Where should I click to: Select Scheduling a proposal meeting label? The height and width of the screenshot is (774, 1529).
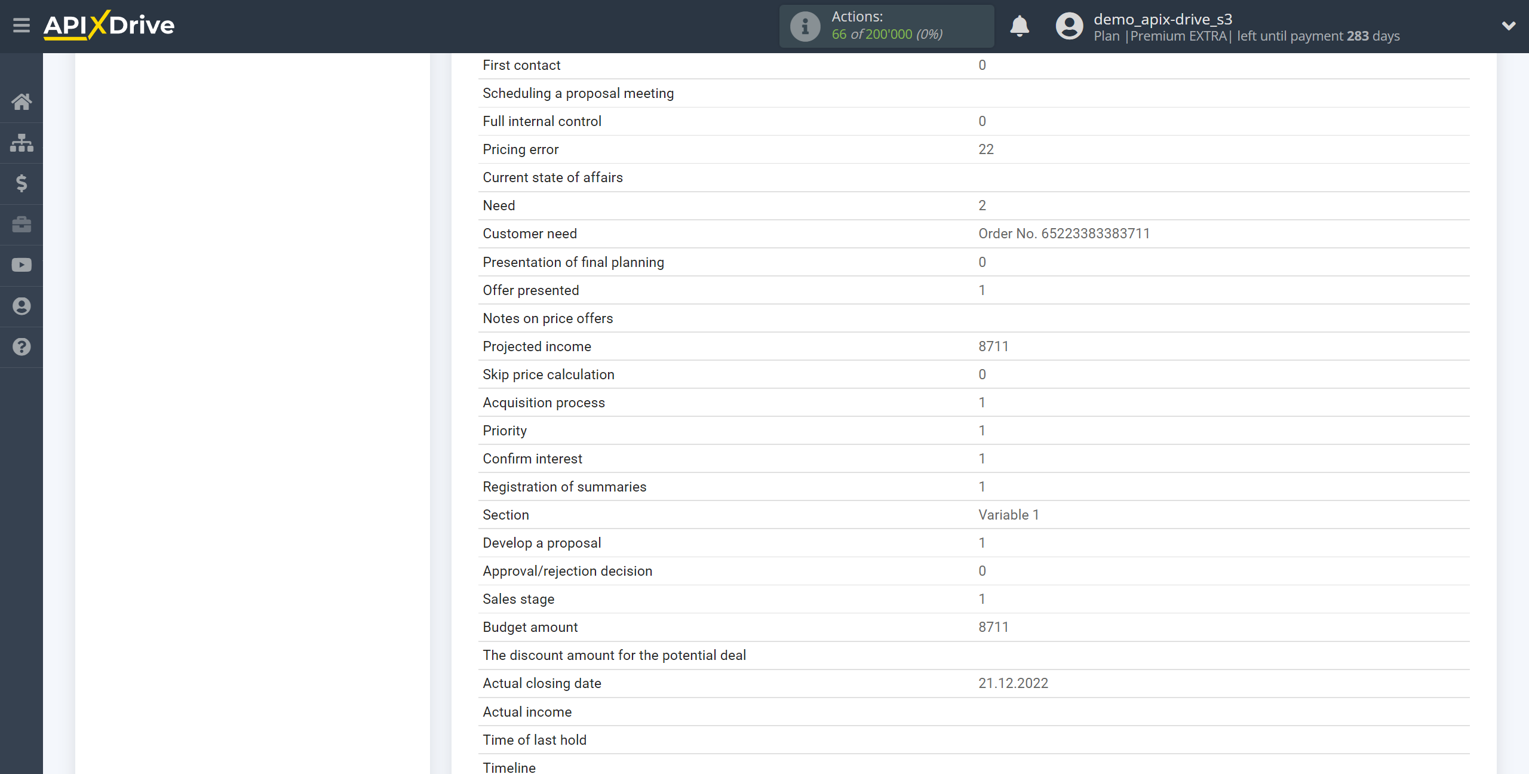point(578,93)
